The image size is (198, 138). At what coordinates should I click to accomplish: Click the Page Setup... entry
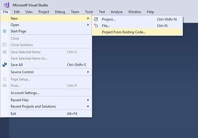pyautogui.click(x=46, y=79)
